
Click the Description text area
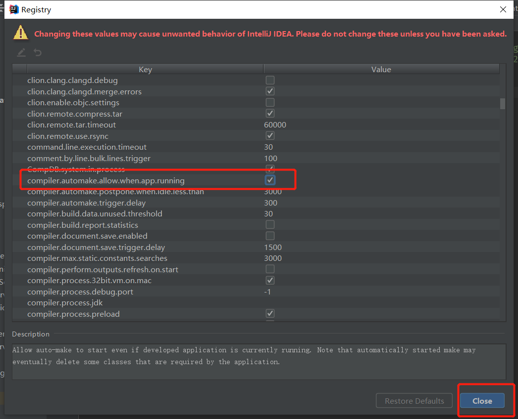[259, 362]
